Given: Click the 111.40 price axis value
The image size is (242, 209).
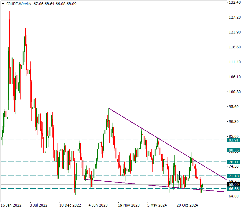Looking at the screenshot, I should (235, 62).
